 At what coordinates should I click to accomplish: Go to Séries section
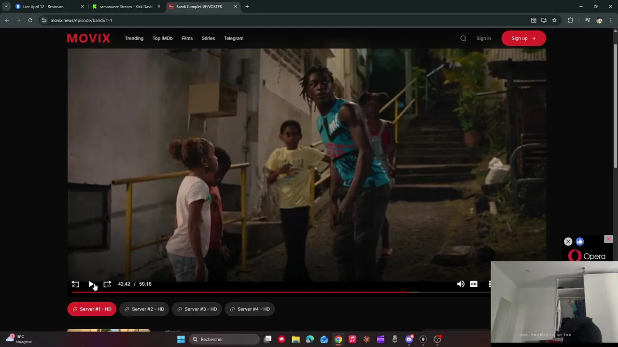[x=208, y=38]
